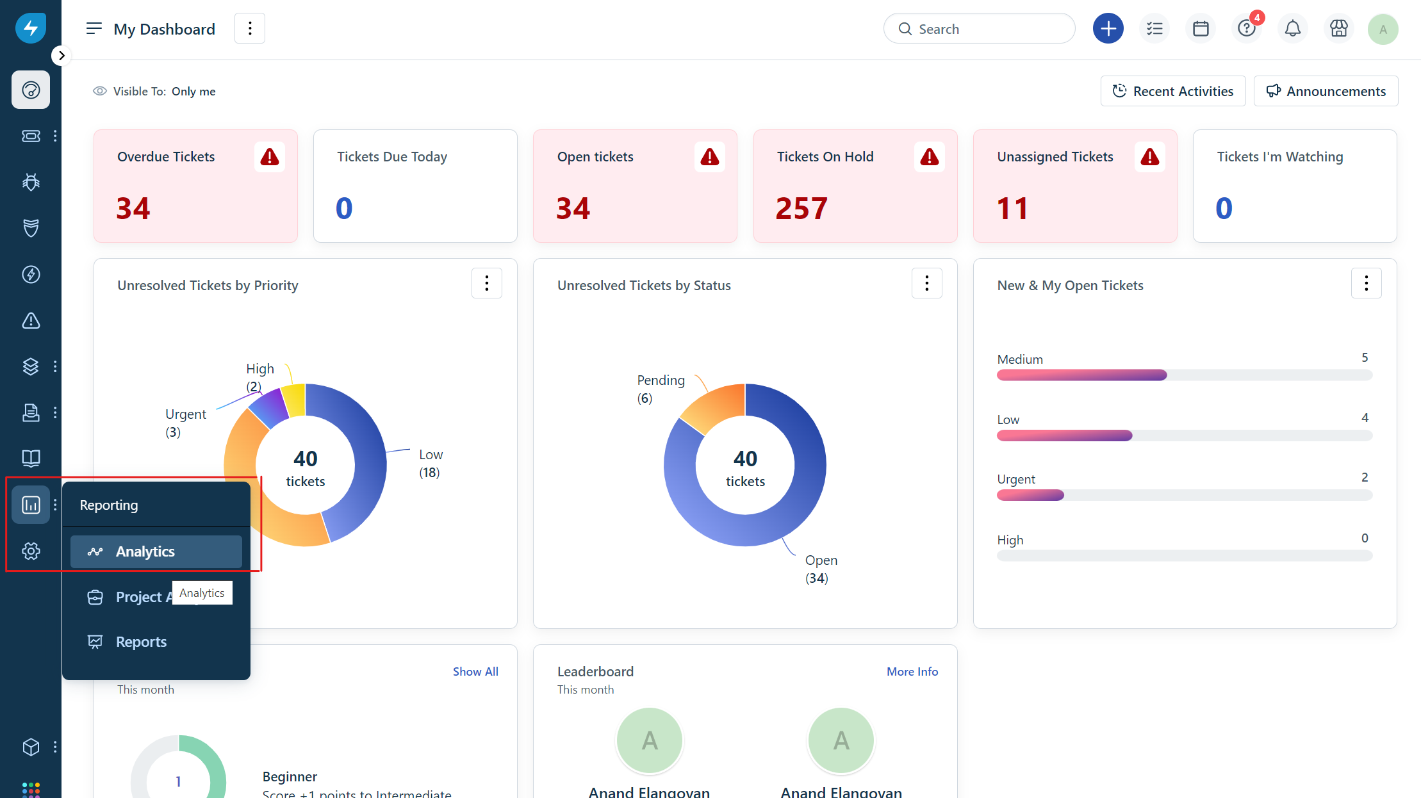The width and height of the screenshot is (1421, 798).
Task: Click the More Info link on Leaderboard
Action: [x=912, y=671]
